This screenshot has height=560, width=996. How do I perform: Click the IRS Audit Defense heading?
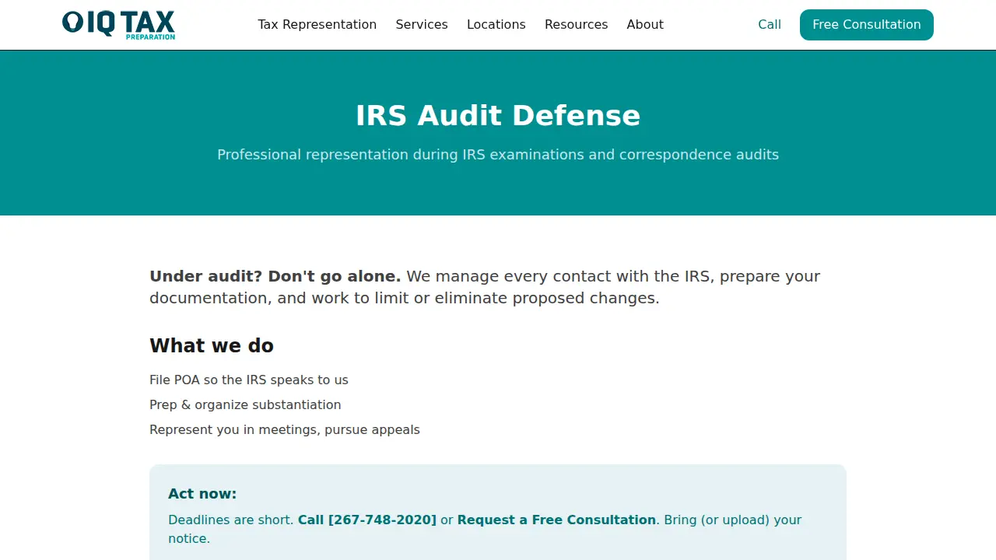[x=498, y=116]
